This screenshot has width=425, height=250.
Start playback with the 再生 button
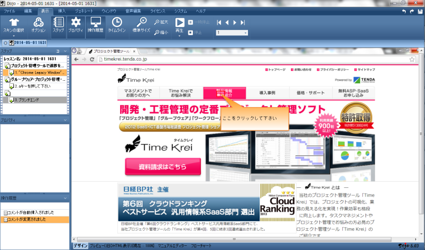pyautogui.click(x=180, y=25)
